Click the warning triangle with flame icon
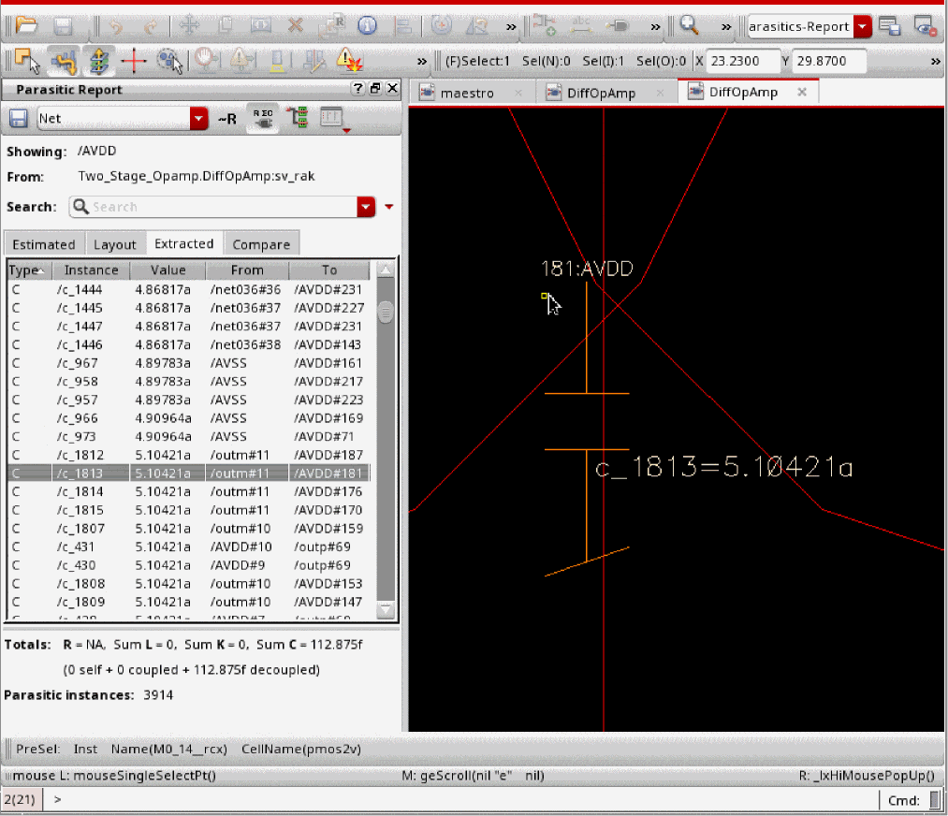The width and height of the screenshot is (948, 816). (349, 62)
